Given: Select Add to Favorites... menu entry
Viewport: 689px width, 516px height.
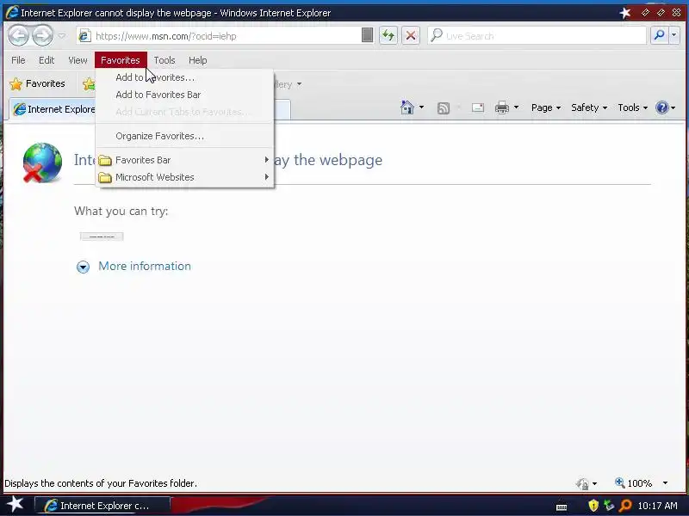Looking at the screenshot, I should point(184,77).
